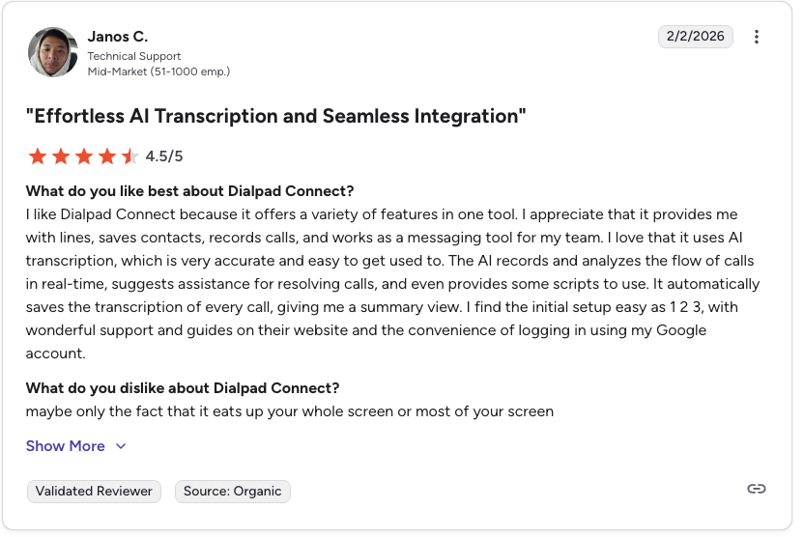
Task: Click the chevron beside Show More
Action: pyautogui.click(x=121, y=446)
